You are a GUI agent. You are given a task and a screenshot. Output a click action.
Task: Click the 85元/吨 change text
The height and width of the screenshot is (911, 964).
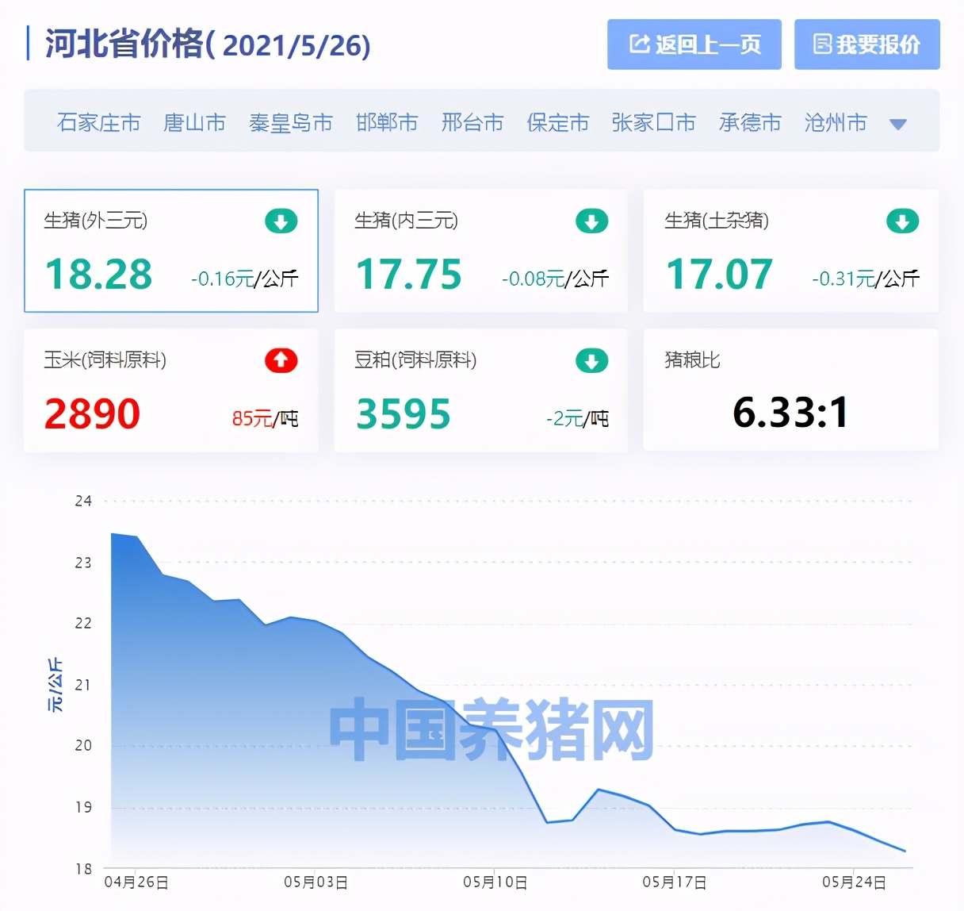pos(265,418)
